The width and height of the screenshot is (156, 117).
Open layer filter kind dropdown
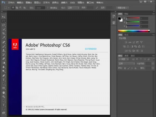click(x=123, y=59)
